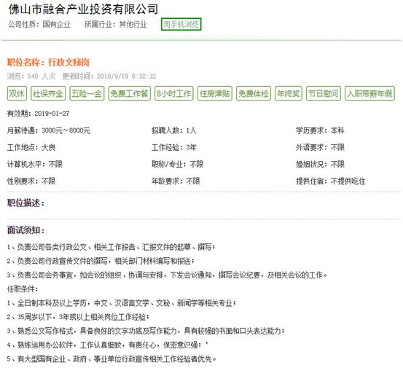403x376 pixels.
Task: Click the 有效期: 2019-01-27 line
Action: (38, 114)
